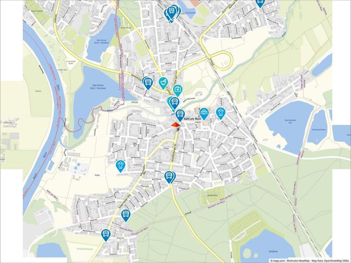Click bus stop marker near Im Bruchfeld
This screenshot has width=351, height=263.
click(x=147, y=83)
